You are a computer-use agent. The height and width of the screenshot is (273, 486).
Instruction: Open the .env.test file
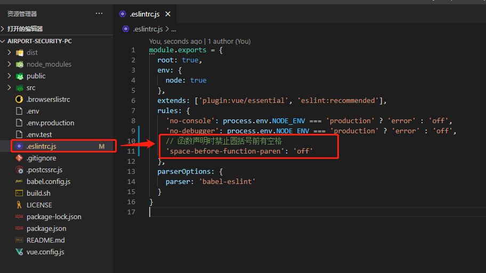point(39,135)
